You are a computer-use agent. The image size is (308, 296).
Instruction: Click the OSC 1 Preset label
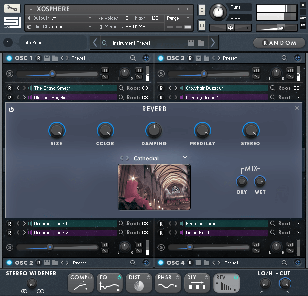(78, 58)
